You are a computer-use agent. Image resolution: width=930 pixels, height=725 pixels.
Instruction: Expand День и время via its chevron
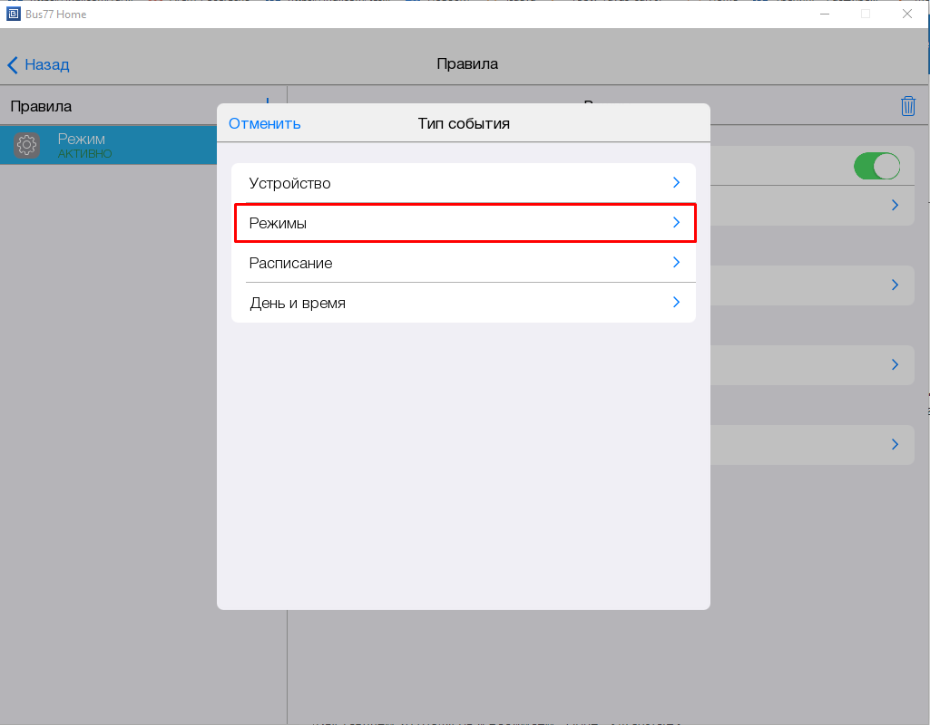(676, 303)
